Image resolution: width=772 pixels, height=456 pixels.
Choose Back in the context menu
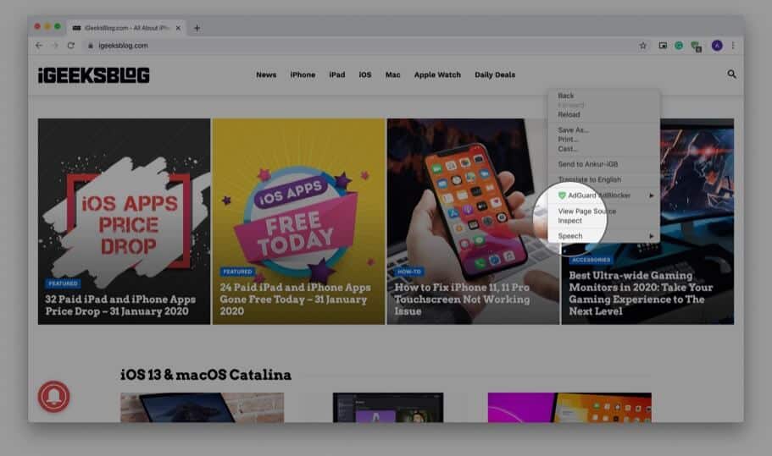[x=603, y=96]
